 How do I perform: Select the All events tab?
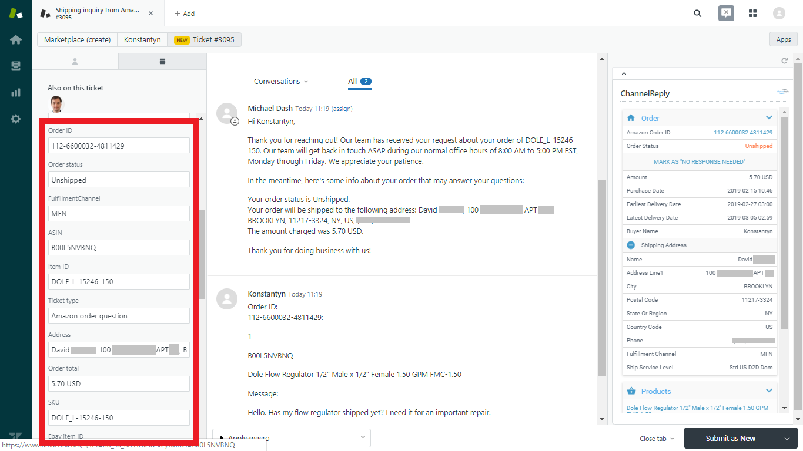[x=359, y=82]
